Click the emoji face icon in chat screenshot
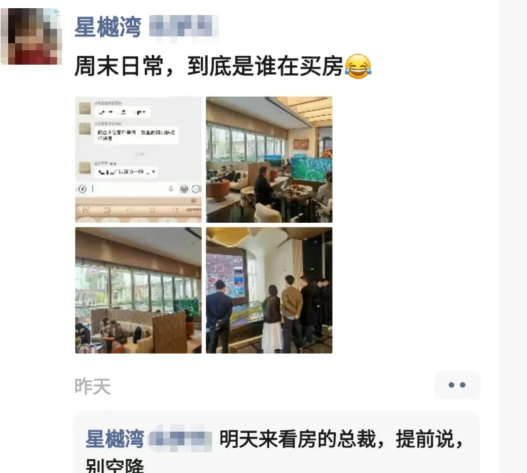Viewport: 527px width, 473px height. tap(184, 189)
